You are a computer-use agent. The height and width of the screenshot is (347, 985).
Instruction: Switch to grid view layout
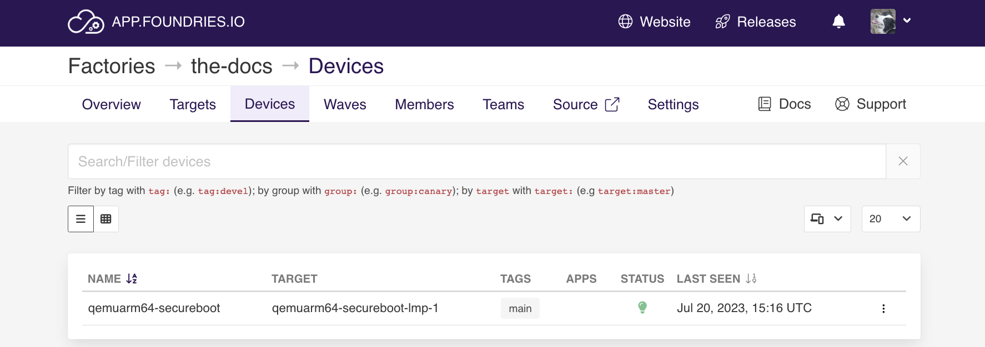(x=106, y=219)
